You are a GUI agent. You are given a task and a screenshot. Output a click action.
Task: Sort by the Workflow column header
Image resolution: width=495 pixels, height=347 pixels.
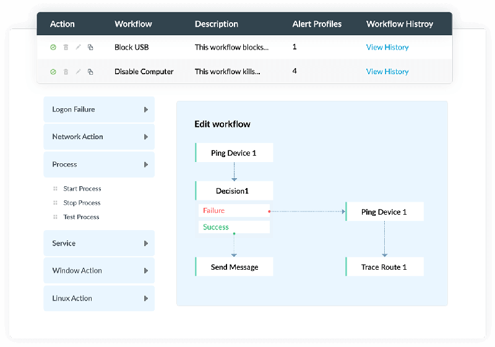tap(133, 24)
